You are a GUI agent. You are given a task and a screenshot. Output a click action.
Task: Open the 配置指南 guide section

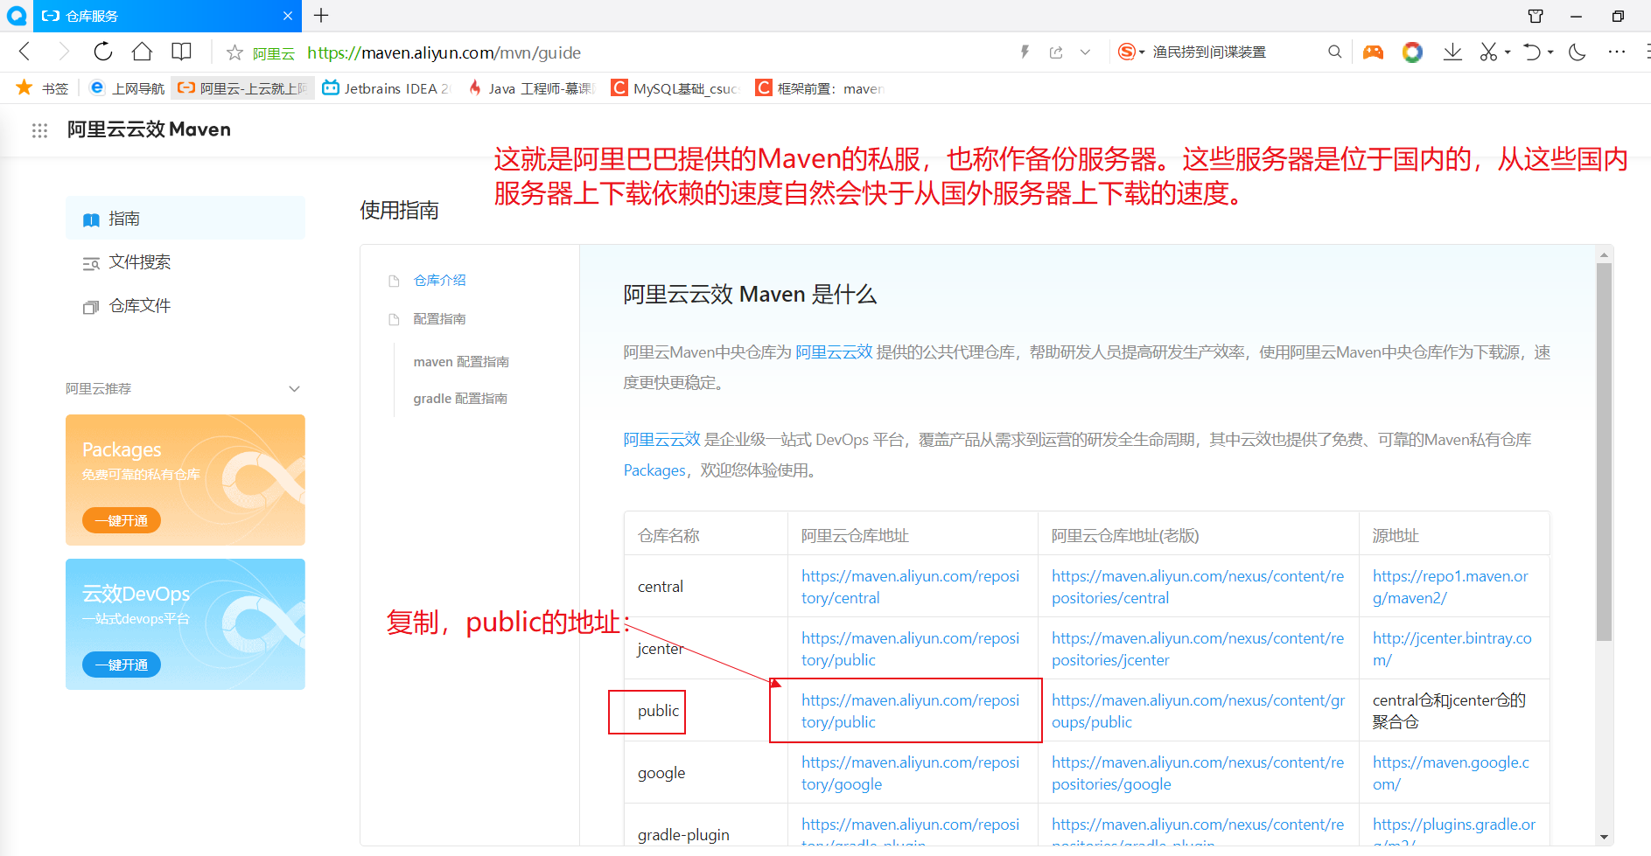pos(439,319)
